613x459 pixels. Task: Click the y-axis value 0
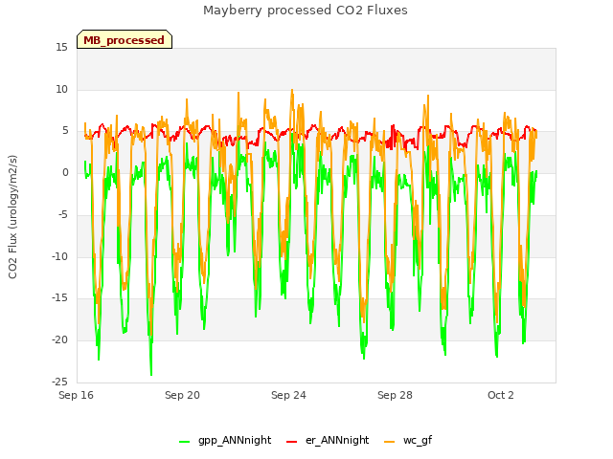[x=65, y=172]
